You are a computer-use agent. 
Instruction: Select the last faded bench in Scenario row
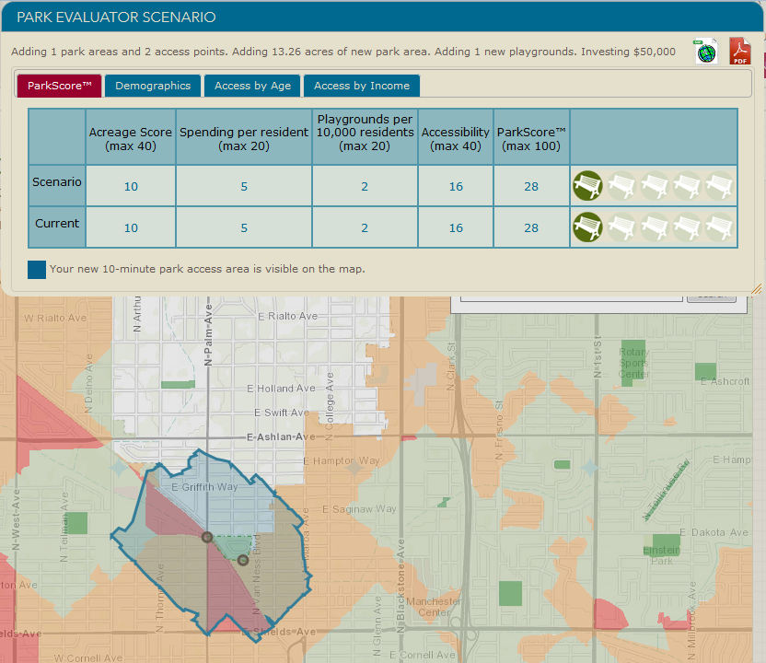pos(719,186)
